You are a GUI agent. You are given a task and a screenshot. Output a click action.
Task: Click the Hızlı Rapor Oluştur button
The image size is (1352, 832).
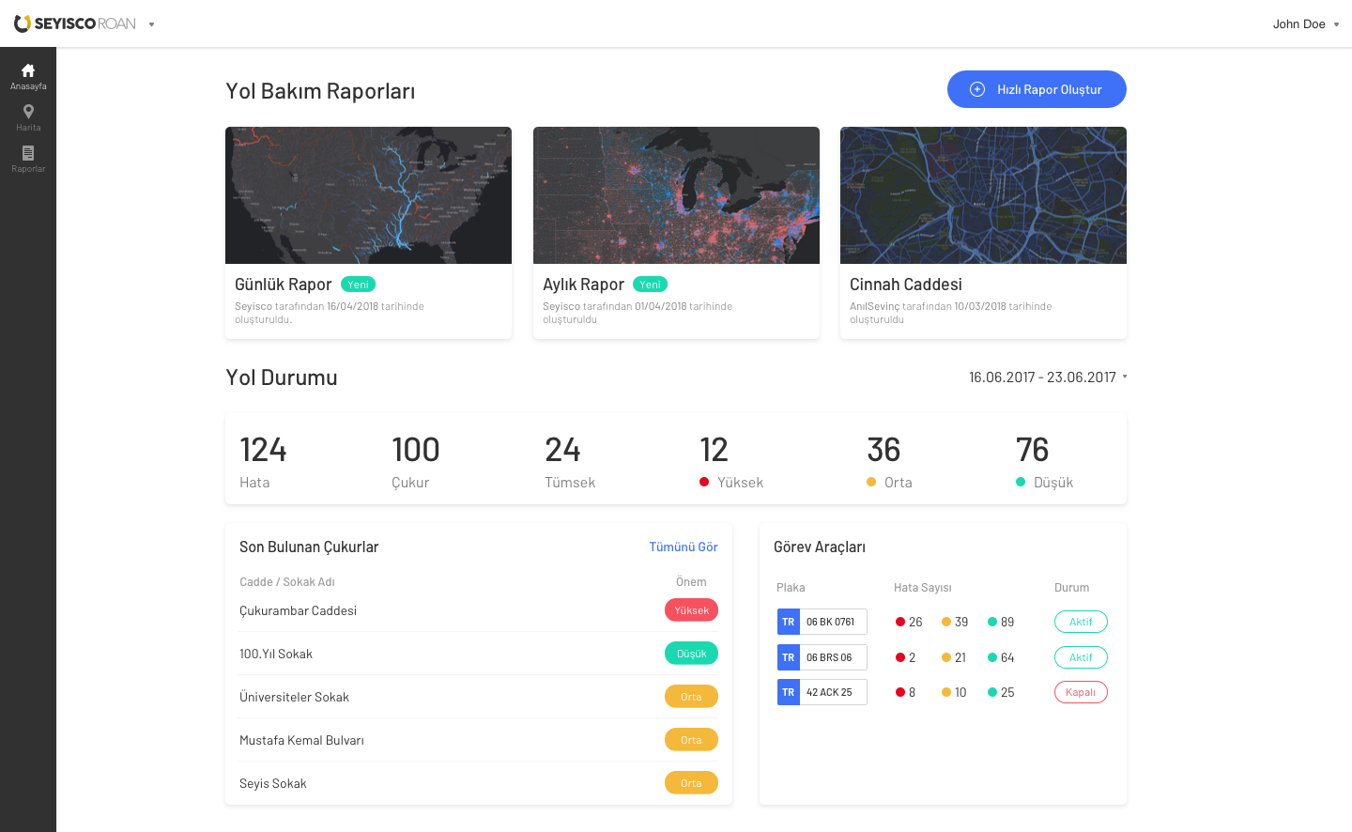coord(1037,89)
